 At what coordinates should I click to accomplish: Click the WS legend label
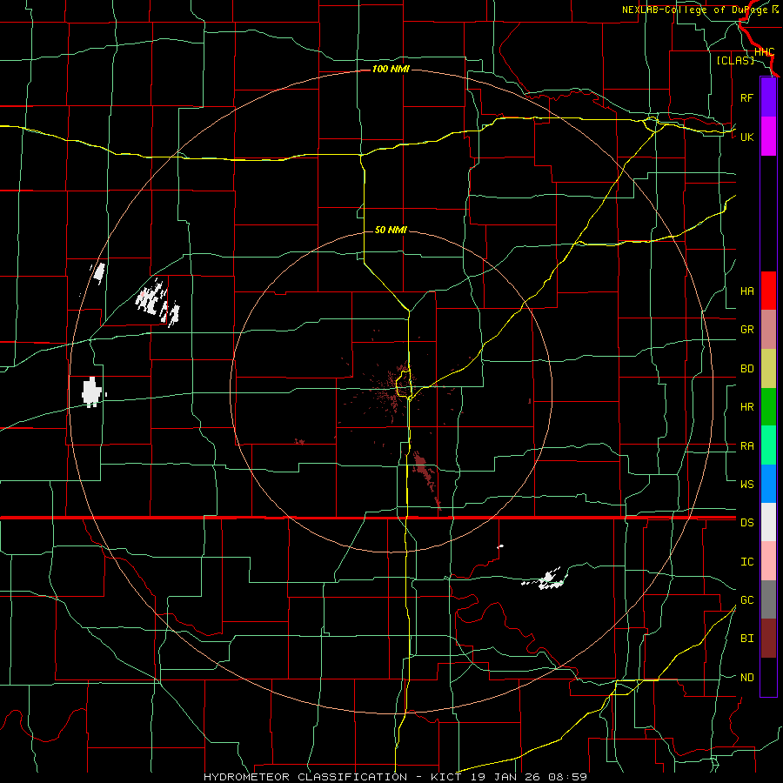click(x=746, y=485)
